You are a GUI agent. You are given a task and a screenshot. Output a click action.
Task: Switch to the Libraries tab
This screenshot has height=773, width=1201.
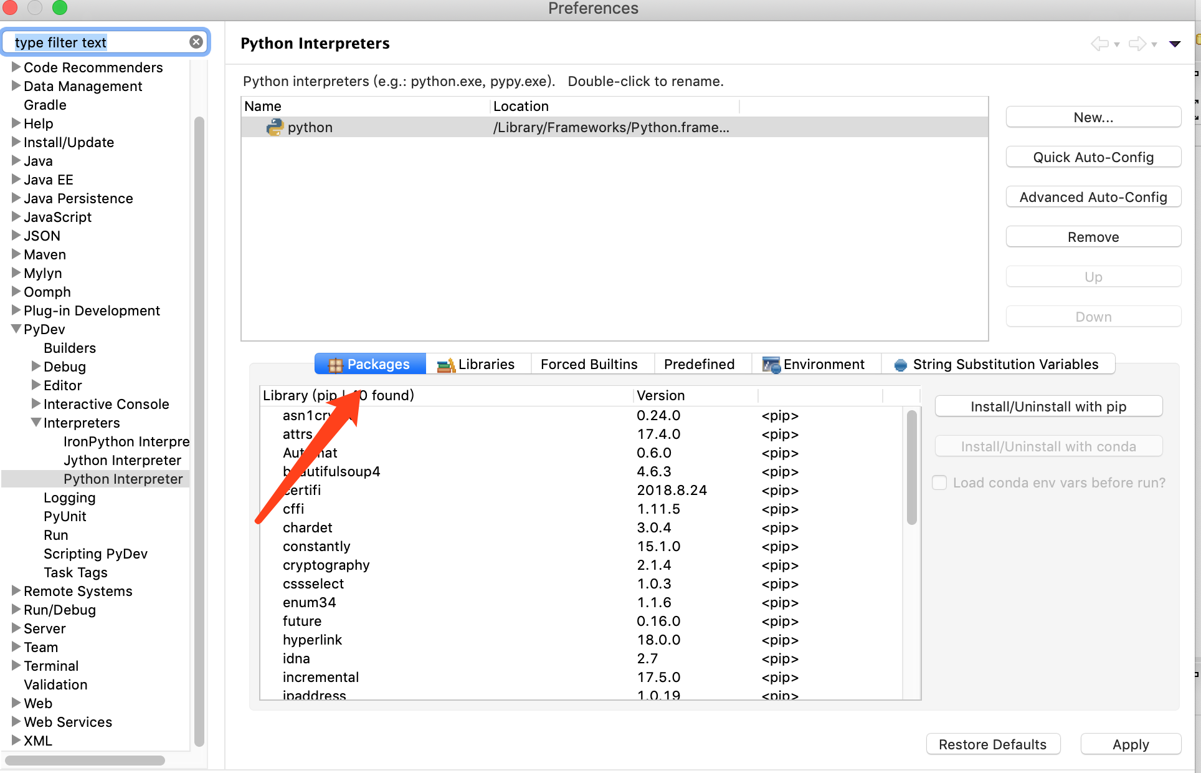478,364
